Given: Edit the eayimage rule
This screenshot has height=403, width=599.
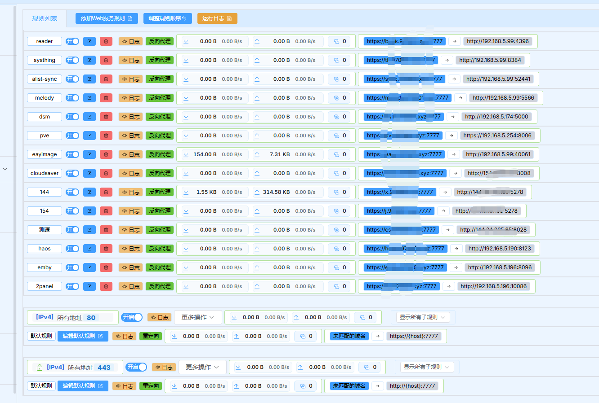Looking at the screenshot, I should [89, 154].
